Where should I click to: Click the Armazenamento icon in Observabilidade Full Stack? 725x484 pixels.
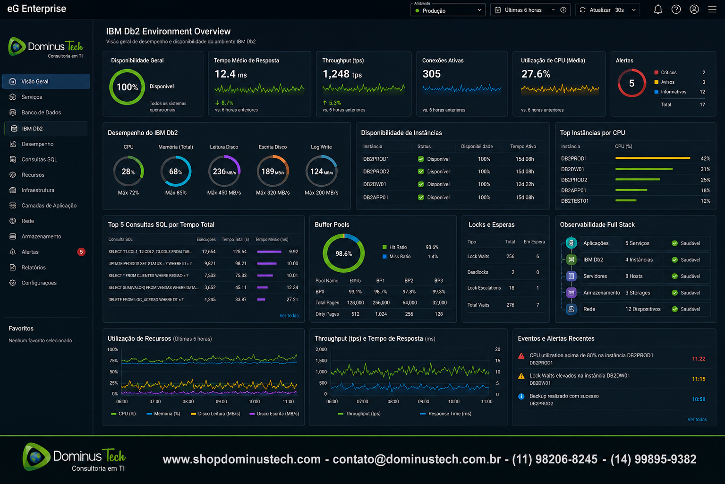click(571, 293)
